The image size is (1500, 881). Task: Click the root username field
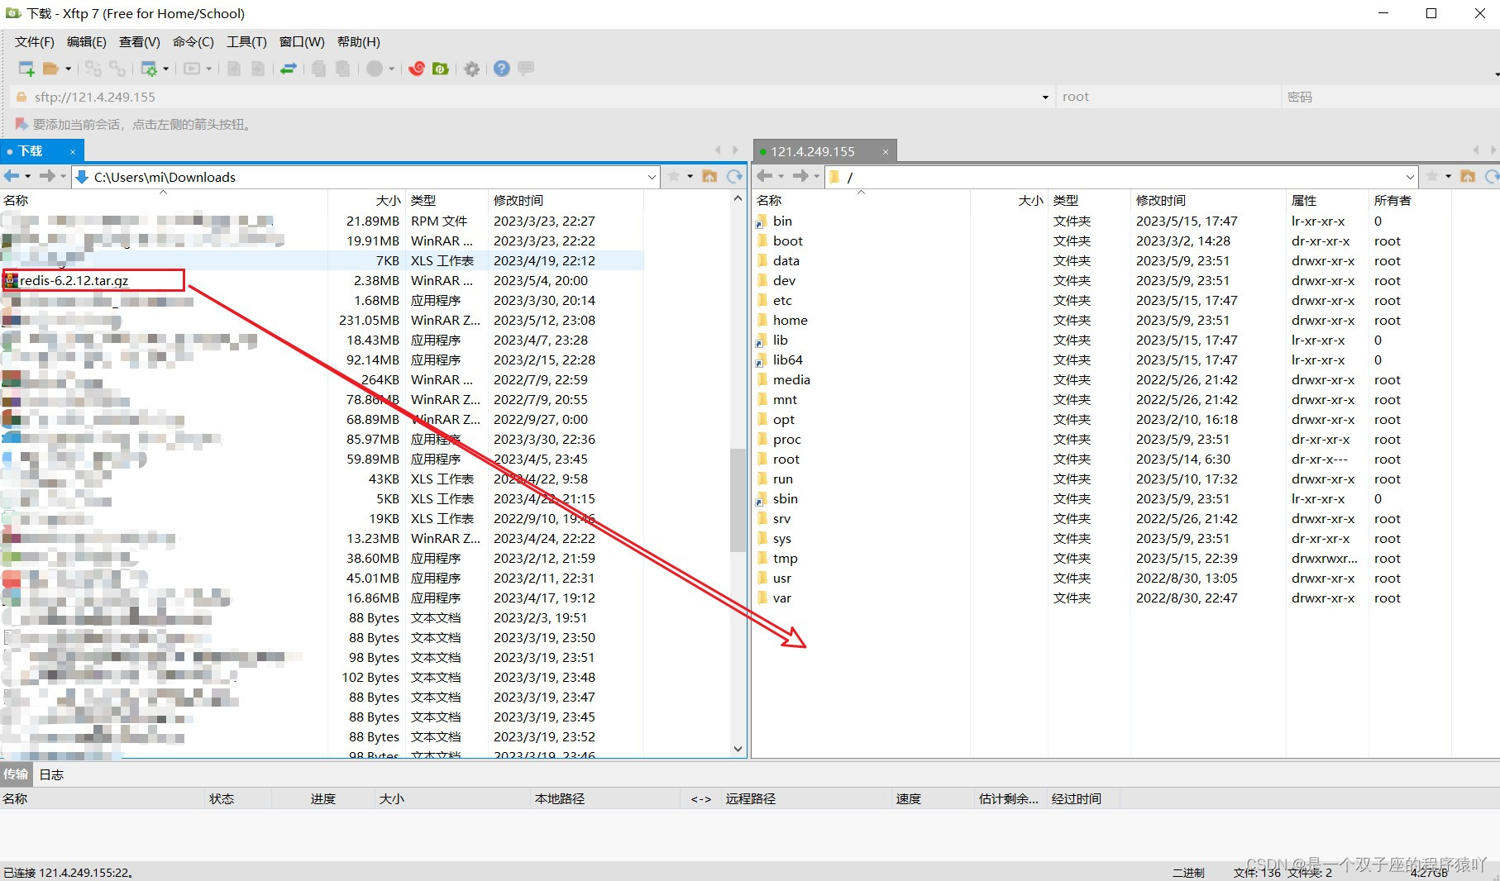1168,97
